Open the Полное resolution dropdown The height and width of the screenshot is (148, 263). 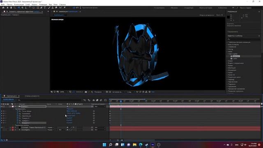tap(99, 92)
